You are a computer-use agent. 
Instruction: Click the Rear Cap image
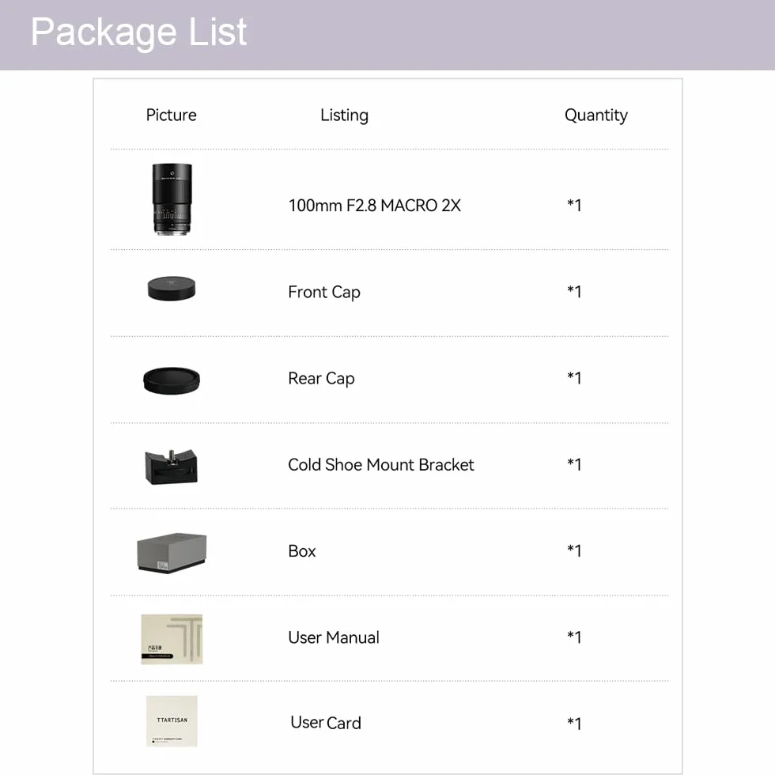[172, 380]
